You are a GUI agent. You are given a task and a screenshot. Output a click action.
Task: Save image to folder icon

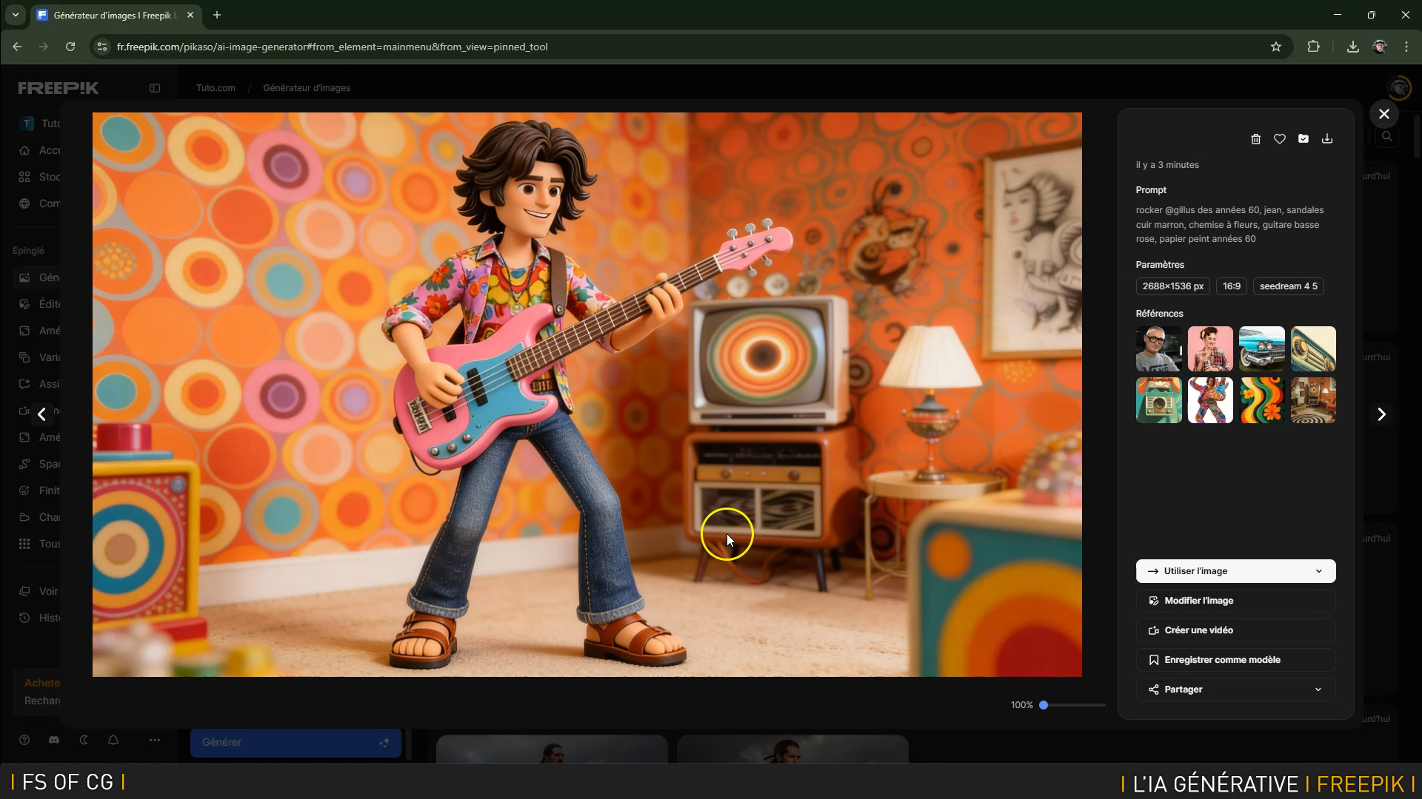[1303, 139]
